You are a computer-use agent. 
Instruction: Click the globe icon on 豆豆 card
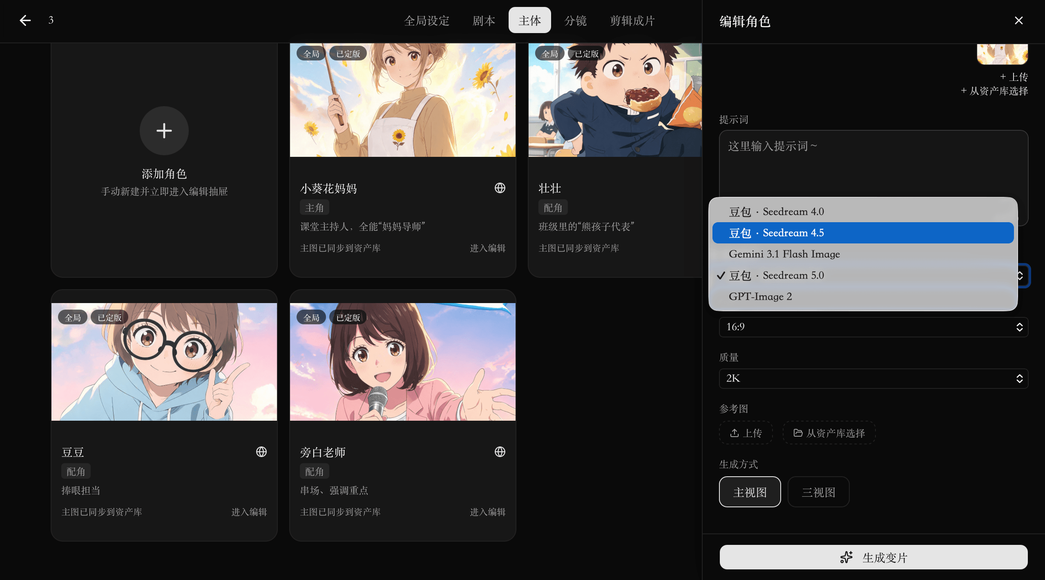261,452
